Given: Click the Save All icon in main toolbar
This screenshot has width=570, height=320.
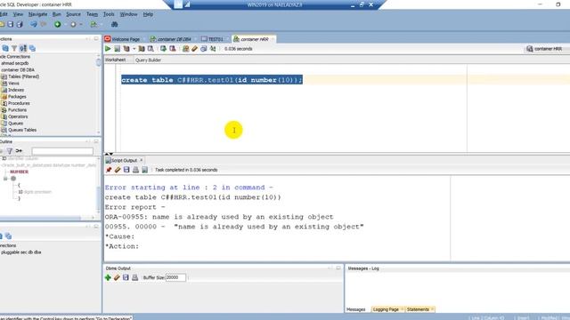Looking at the screenshot, I should (20, 24).
